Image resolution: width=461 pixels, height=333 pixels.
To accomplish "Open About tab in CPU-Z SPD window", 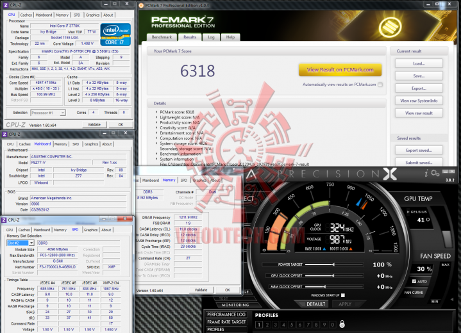I will [x=106, y=230].
